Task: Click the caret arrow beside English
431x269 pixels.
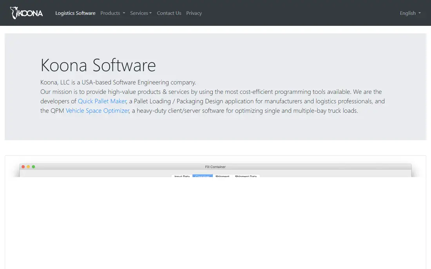Action: 420,13
